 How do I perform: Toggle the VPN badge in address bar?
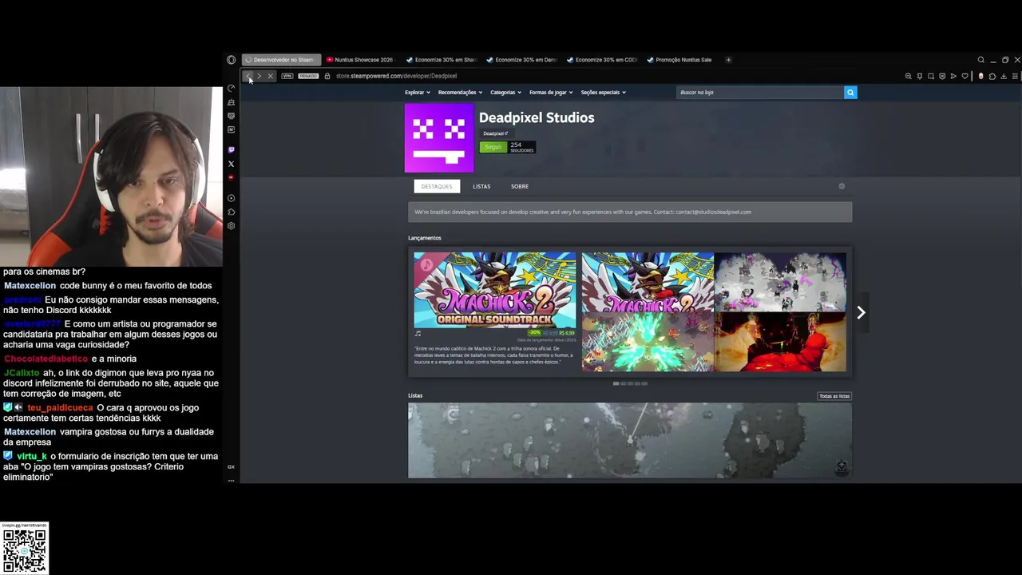287,76
